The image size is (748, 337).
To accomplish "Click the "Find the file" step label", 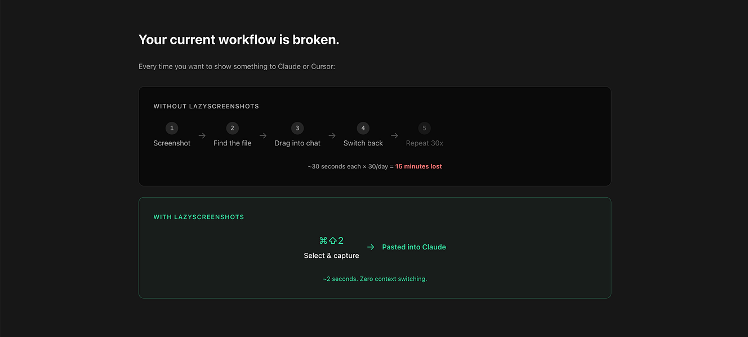I will pos(232,143).
